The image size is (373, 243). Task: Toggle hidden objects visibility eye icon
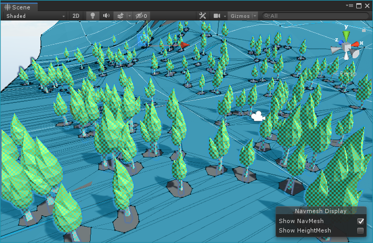click(141, 16)
